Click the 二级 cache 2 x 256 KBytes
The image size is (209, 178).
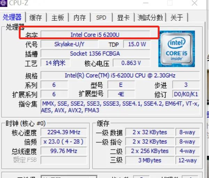coord(150,151)
